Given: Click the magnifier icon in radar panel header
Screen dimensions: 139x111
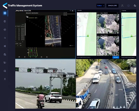Looking at the screenshot, I should (x=70, y=11).
